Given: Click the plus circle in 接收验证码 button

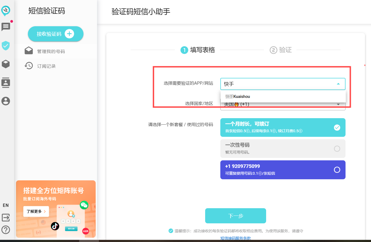Looking at the screenshot, I should tap(70, 34).
